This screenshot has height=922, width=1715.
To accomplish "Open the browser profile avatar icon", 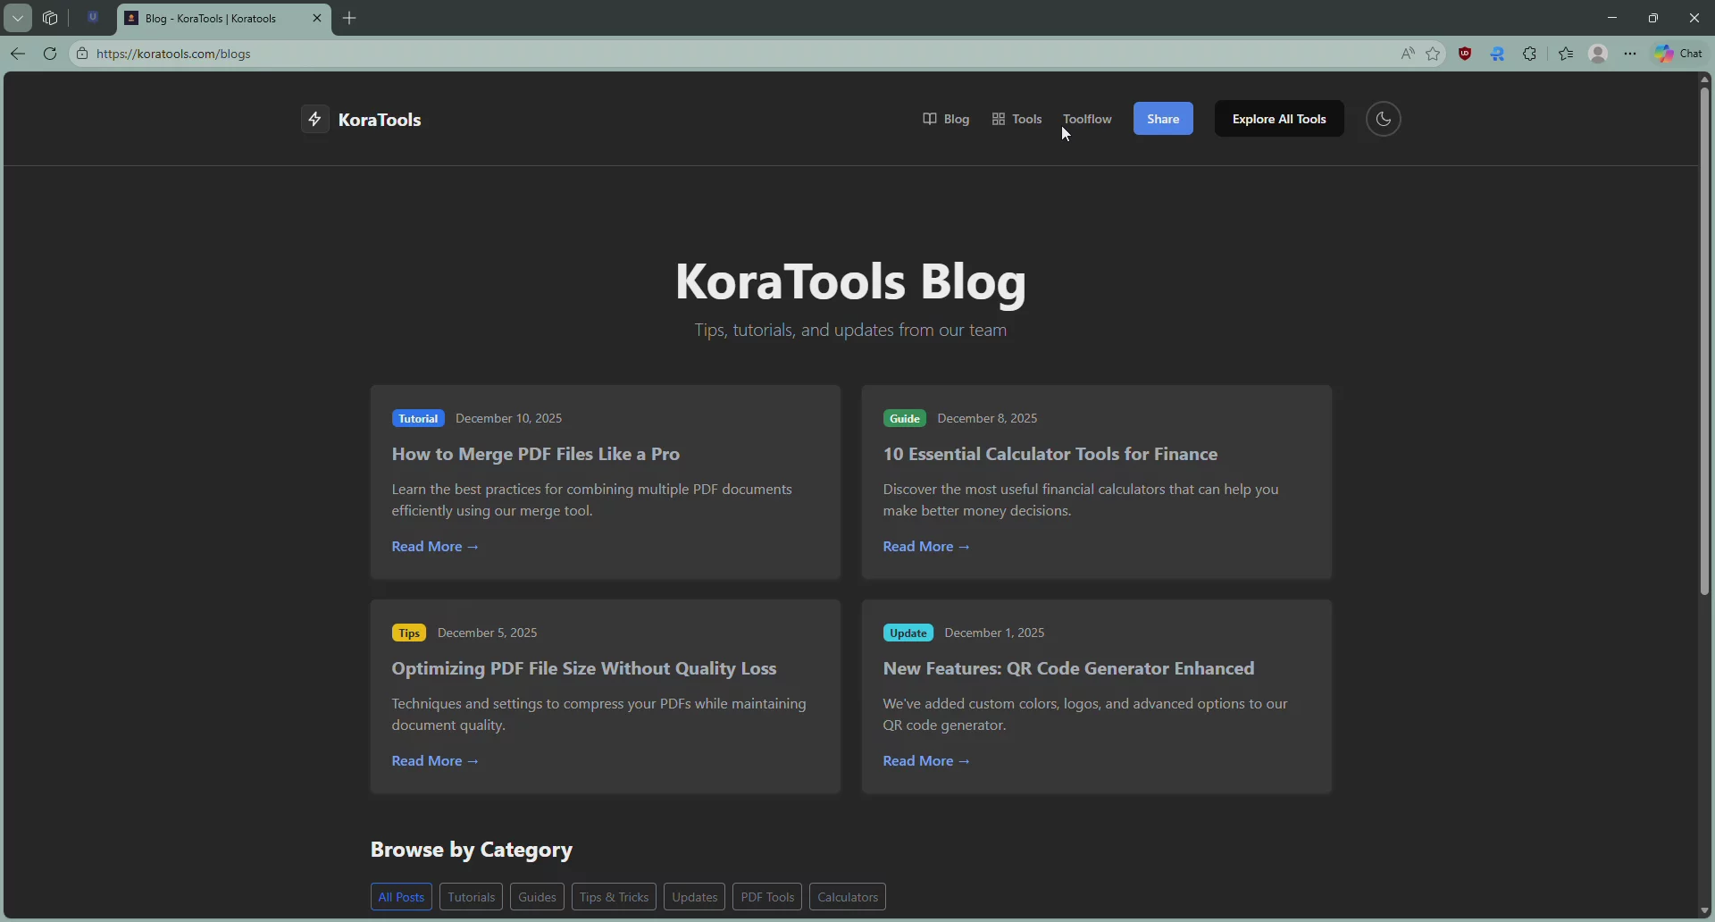I will point(1599,54).
